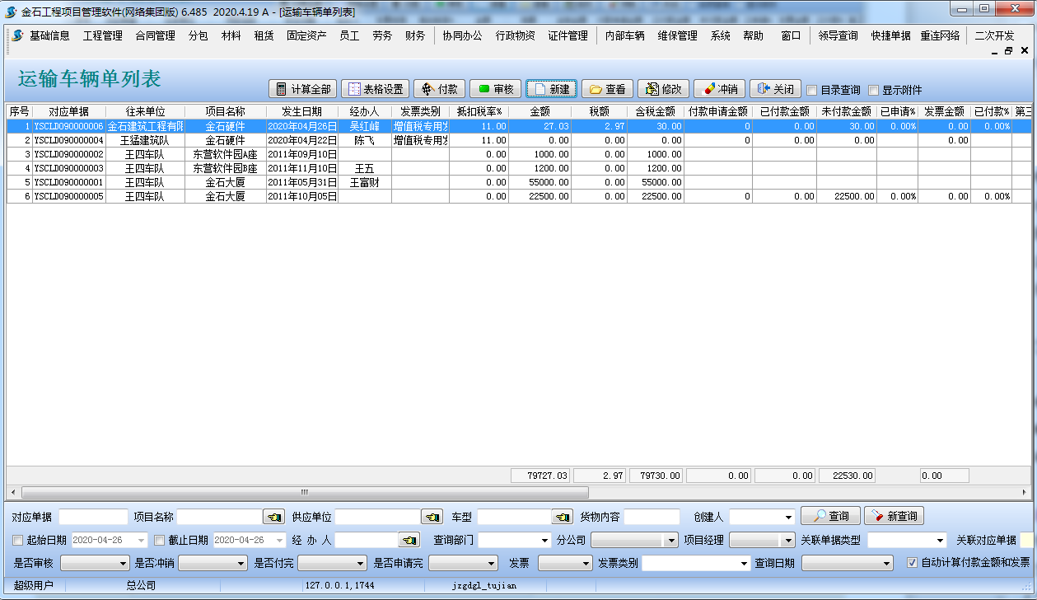1037x600 pixels.
Task: Open lookup picker next to 项目名称 field
Action: click(273, 517)
